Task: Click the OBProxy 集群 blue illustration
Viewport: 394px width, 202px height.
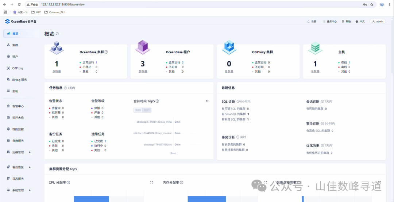Action: tap(229, 47)
